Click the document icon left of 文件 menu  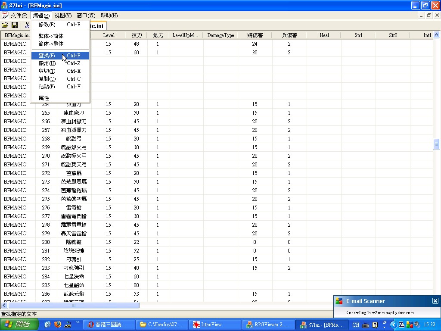5,16
